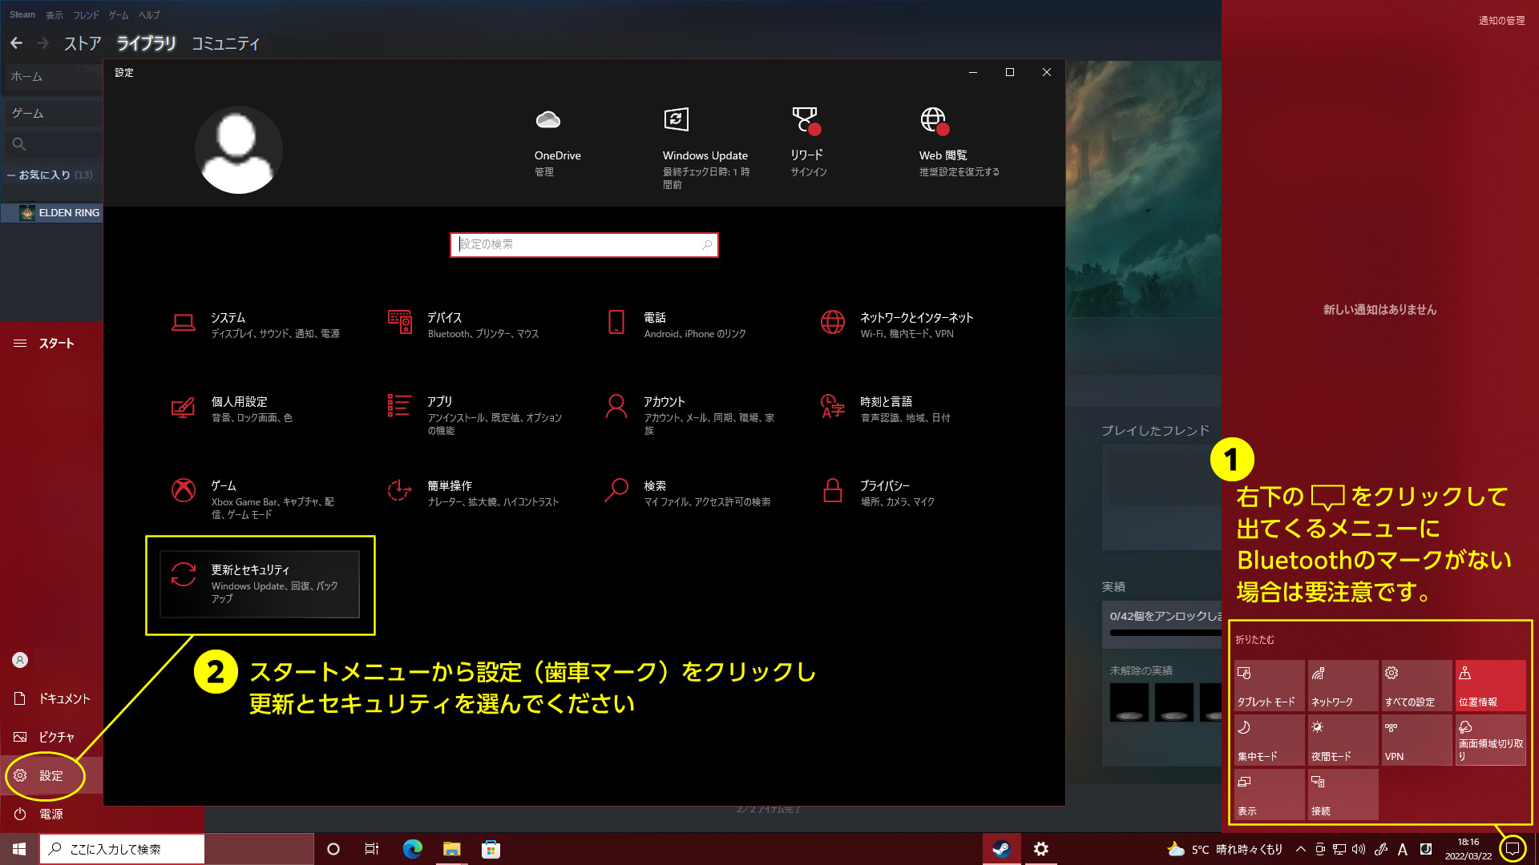Click the user account avatar in Settings
Image resolution: width=1539 pixels, height=865 pixels.
pyautogui.click(x=238, y=150)
